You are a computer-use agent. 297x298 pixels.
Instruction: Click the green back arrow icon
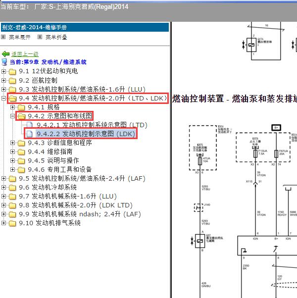pyautogui.click(x=5, y=54)
